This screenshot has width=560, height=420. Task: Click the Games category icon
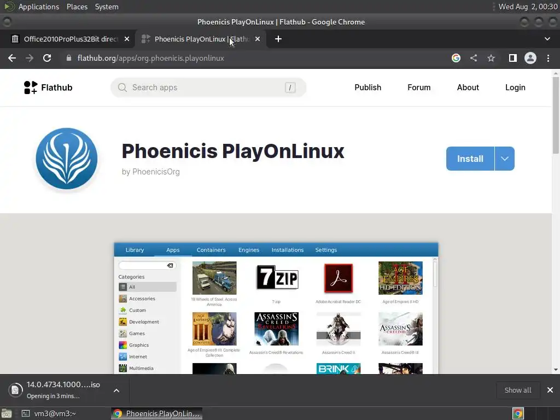[123, 333]
